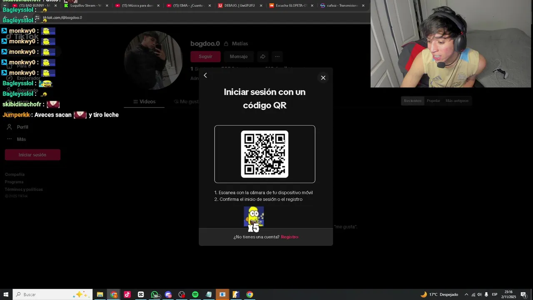
Task: Open Mensaje on bogdoo.0 profile
Action: point(239,56)
